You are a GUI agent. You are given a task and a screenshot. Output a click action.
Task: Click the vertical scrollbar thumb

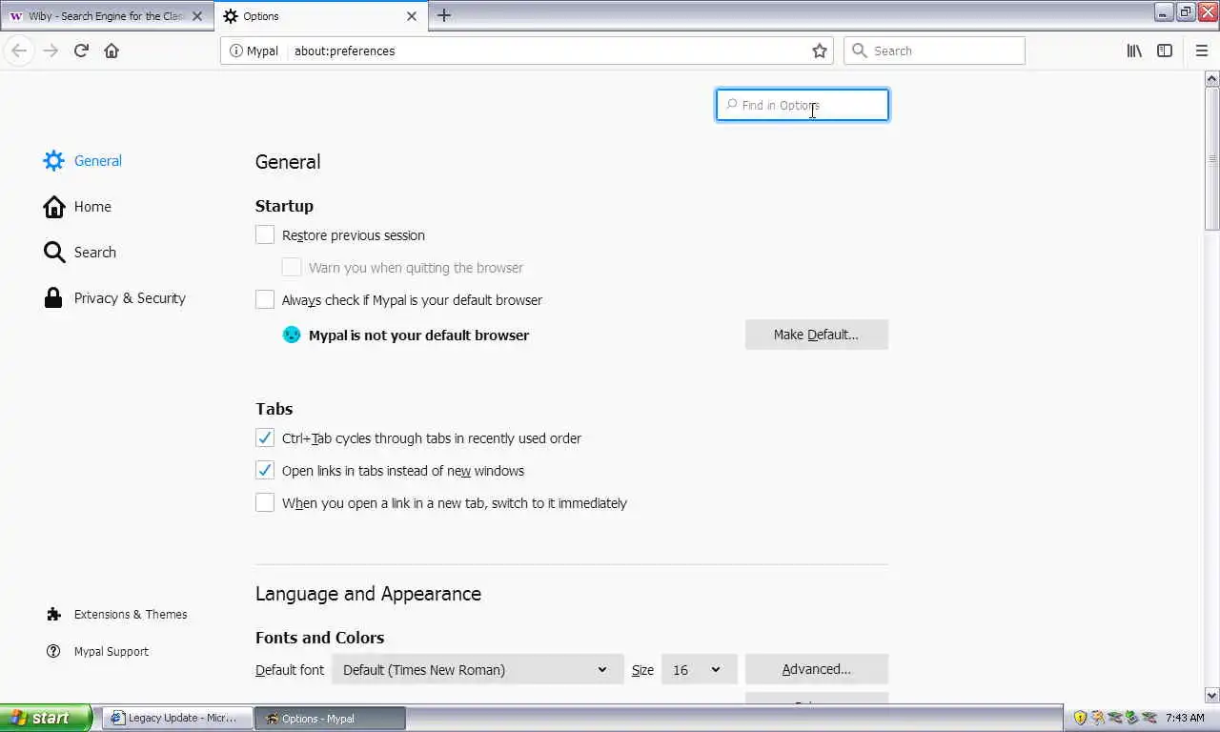click(1212, 158)
